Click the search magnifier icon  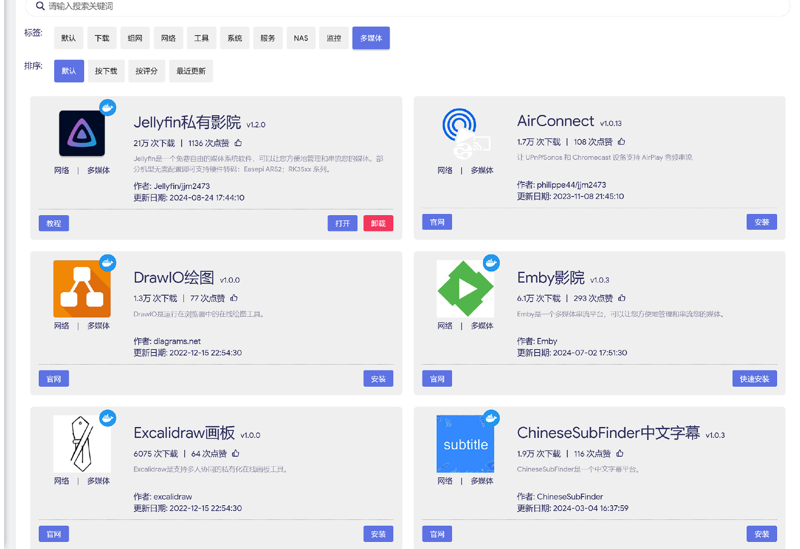(40, 6)
